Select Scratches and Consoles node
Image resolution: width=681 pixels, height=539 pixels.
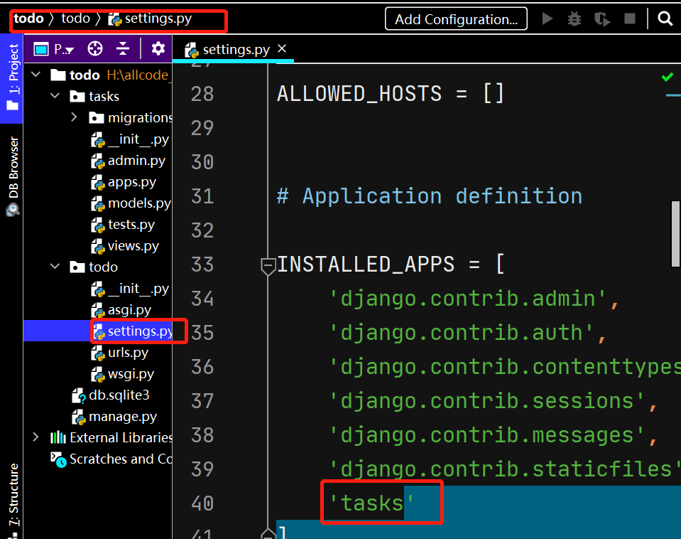point(111,459)
